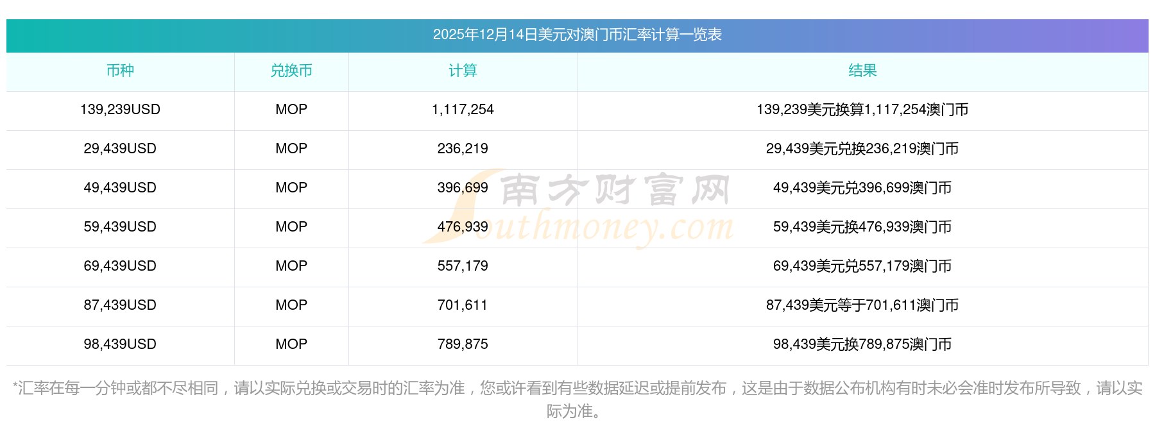The image size is (1155, 431).
Task: Click the calculated value 236,219
Action: pyautogui.click(x=463, y=149)
